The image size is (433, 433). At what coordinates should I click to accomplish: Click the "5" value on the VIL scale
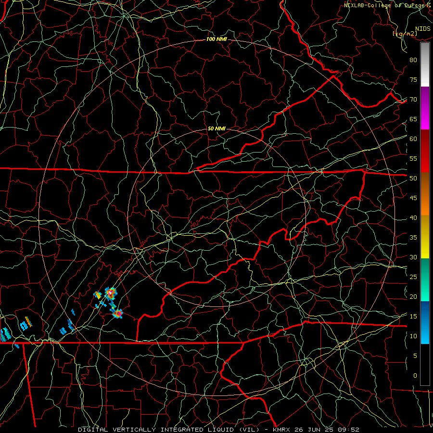click(x=415, y=356)
